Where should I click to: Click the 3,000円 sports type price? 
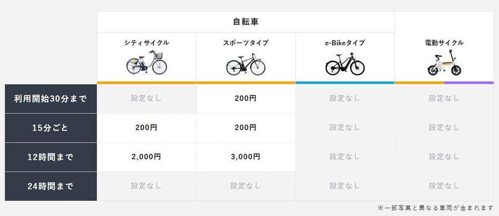coord(245,156)
